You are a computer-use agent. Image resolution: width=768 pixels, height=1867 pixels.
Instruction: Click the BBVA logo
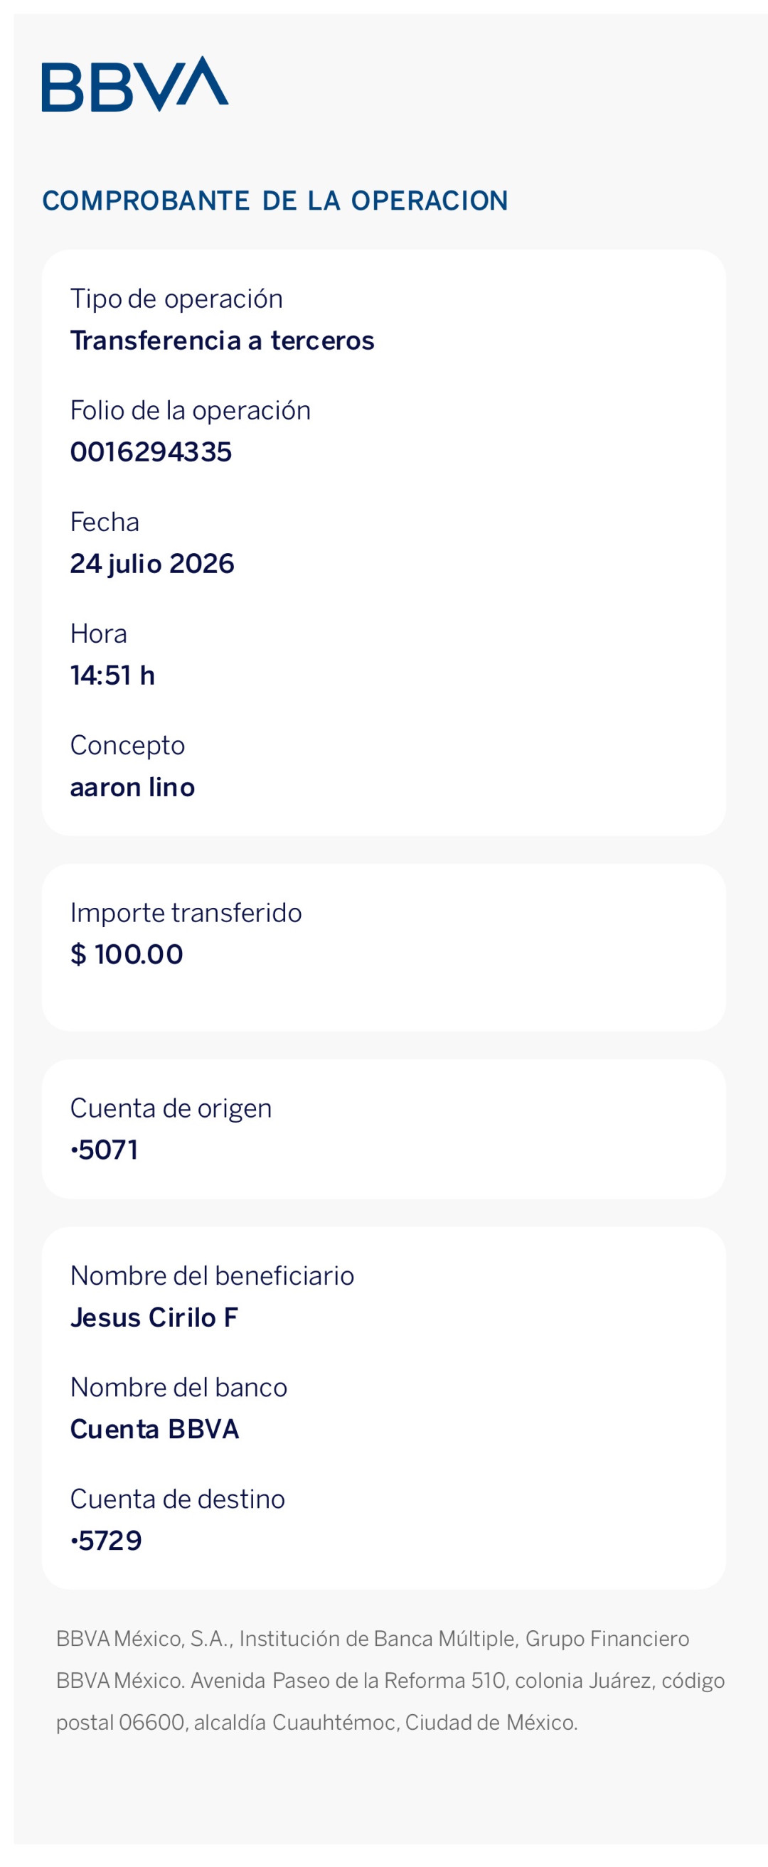[135, 84]
